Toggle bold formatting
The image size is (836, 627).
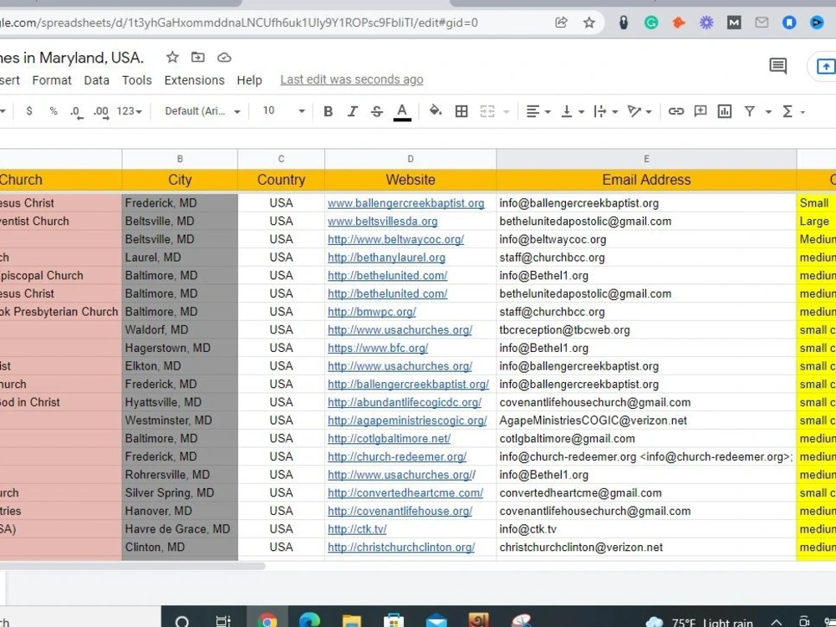(328, 111)
